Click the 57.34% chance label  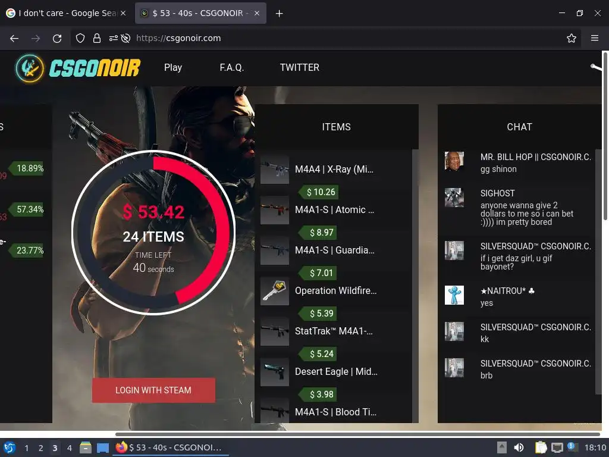[x=27, y=209]
